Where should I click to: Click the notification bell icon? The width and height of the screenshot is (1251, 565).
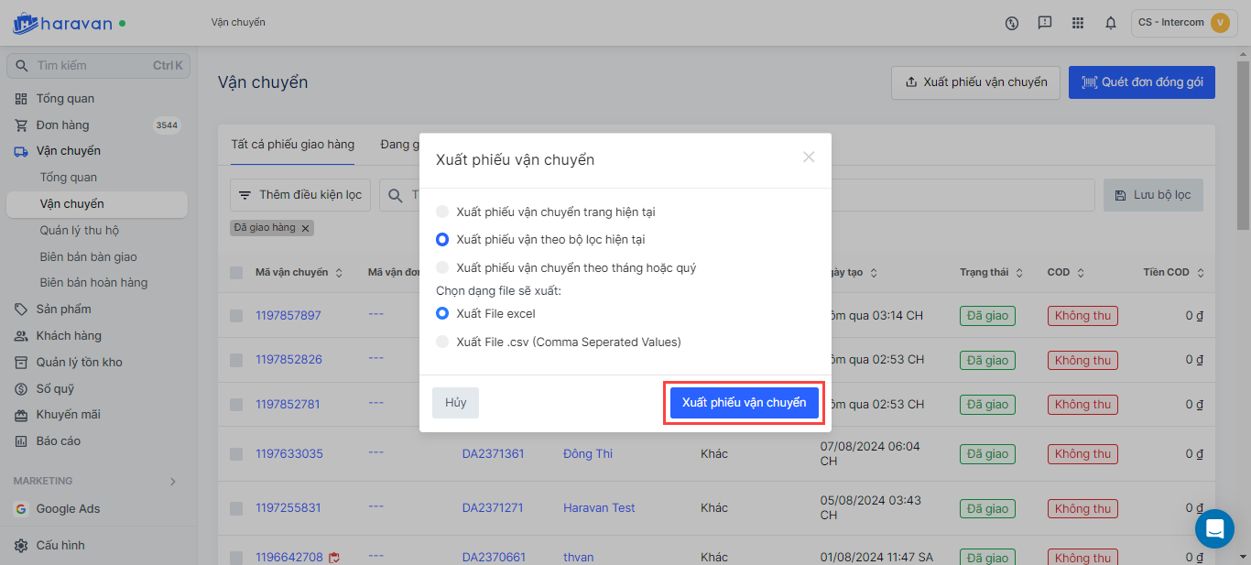[1111, 23]
